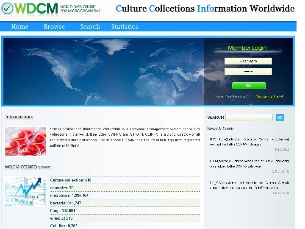305x229 pixels.
Task: Click the 'Culture Collections Information Worldwide' title
Action: pos(205,8)
